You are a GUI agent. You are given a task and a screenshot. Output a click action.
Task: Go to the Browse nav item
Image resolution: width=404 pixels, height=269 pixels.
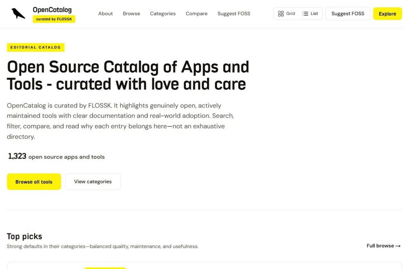click(131, 14)
